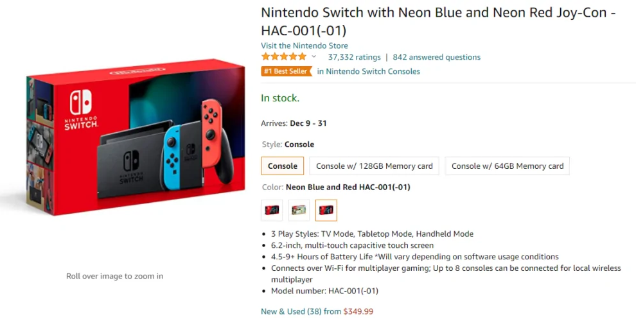Viewport: 636px width, 319px height.
Task: Select the highlighted Neon Blue and Red swatch
Action: point(326,210)
